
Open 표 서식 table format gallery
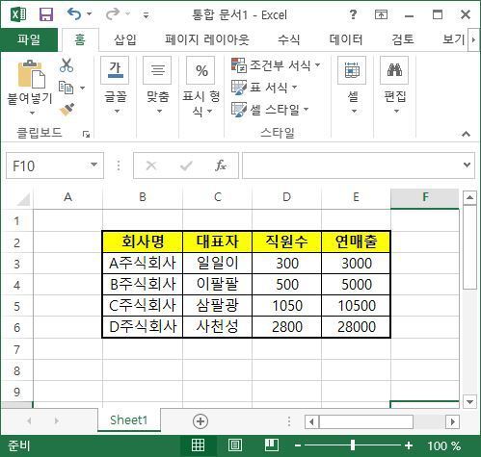tap(264, 88)
